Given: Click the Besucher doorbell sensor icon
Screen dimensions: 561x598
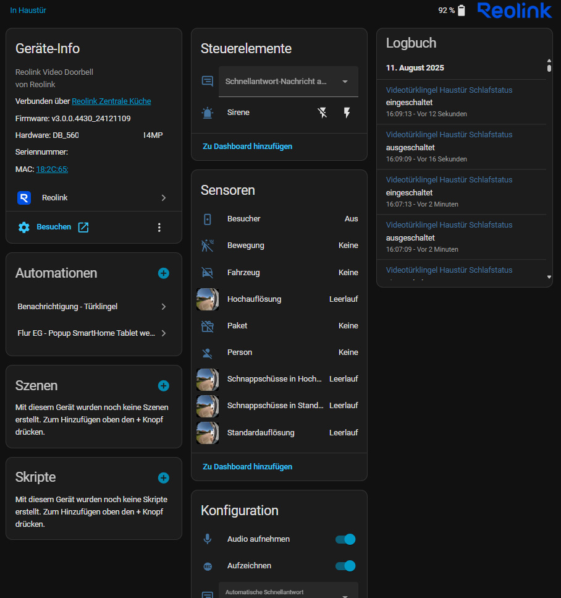Looking at the screenshot, I should [x=208, y=220].
